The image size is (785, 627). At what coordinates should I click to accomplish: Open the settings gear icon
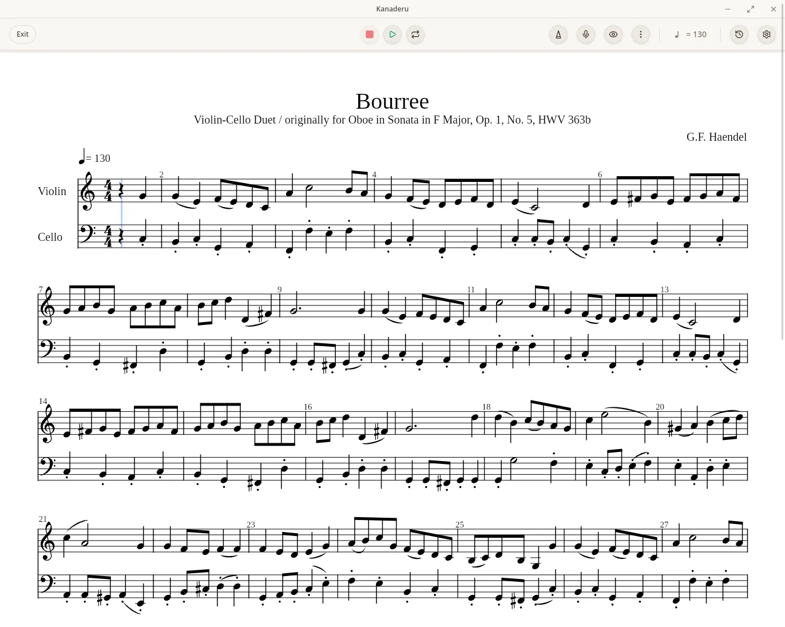click(x=767, y=34)
